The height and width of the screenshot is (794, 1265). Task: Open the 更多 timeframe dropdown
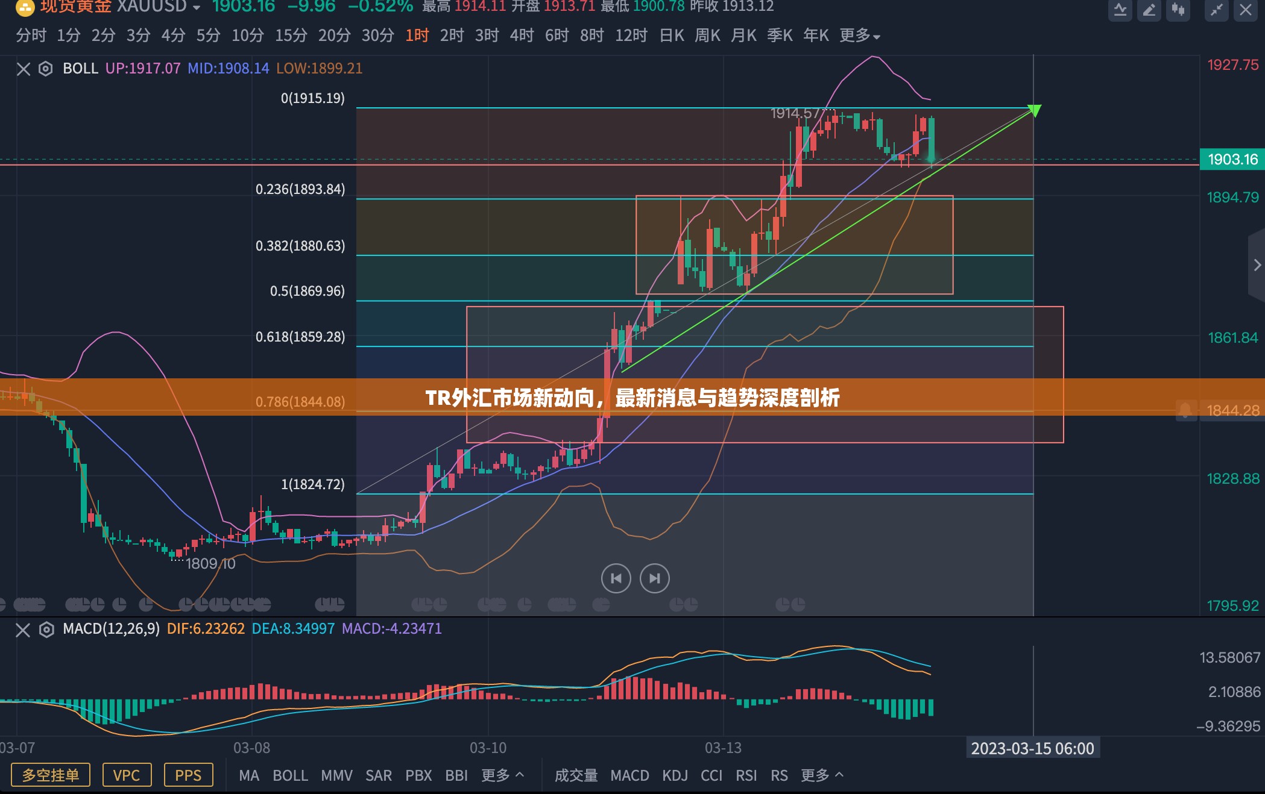(x=860, y=36)
